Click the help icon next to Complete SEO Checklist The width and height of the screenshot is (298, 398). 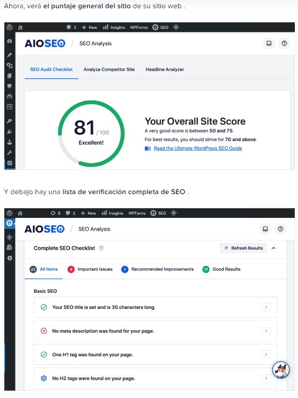click(101, 248)
